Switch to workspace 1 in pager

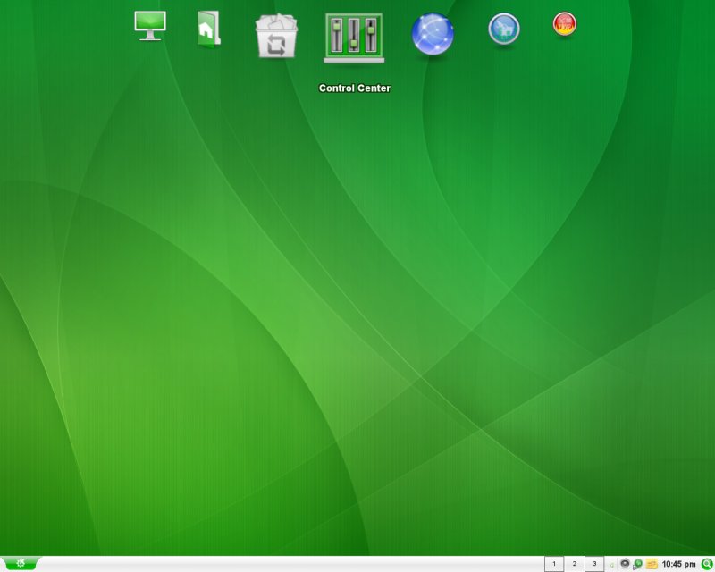click(554, 564)
